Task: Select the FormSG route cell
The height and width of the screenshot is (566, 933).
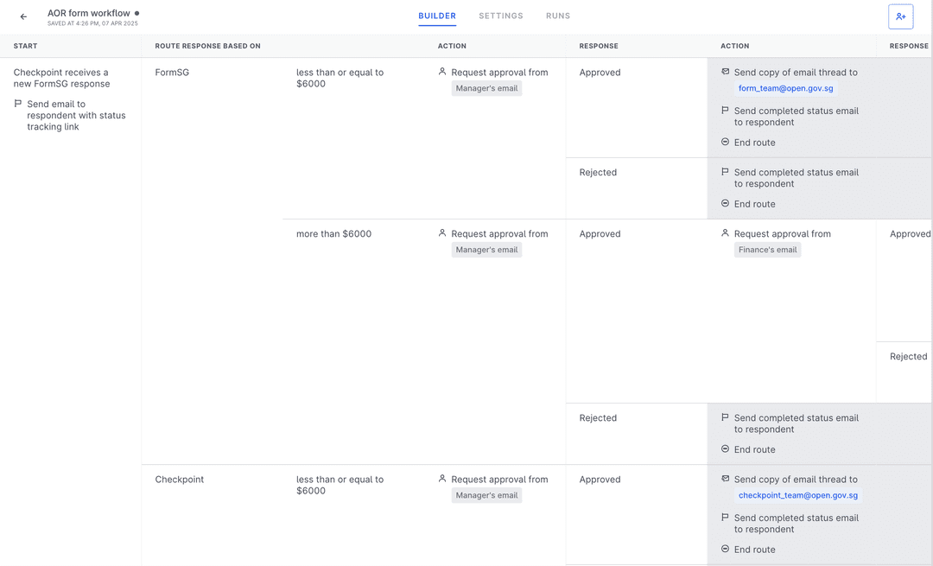Action: point(172,73)
